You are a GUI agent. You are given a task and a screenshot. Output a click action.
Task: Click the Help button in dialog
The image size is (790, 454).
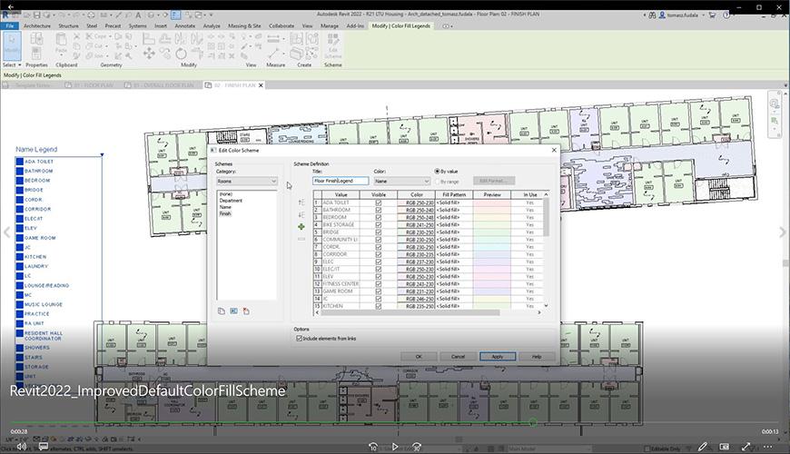[x=537, y=356]
